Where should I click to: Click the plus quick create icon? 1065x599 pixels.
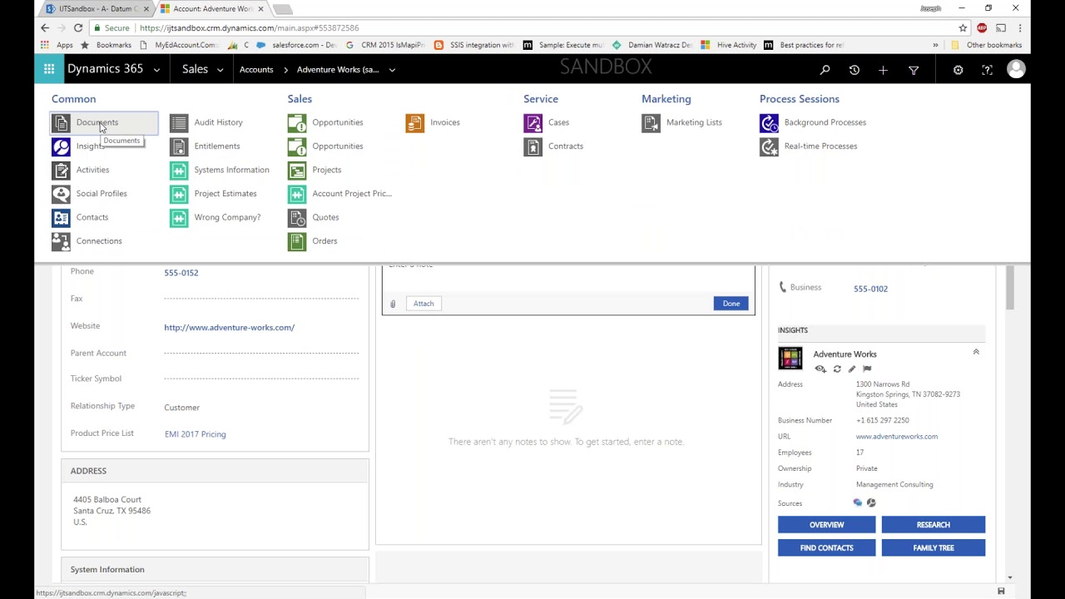[x=883, y=71]
